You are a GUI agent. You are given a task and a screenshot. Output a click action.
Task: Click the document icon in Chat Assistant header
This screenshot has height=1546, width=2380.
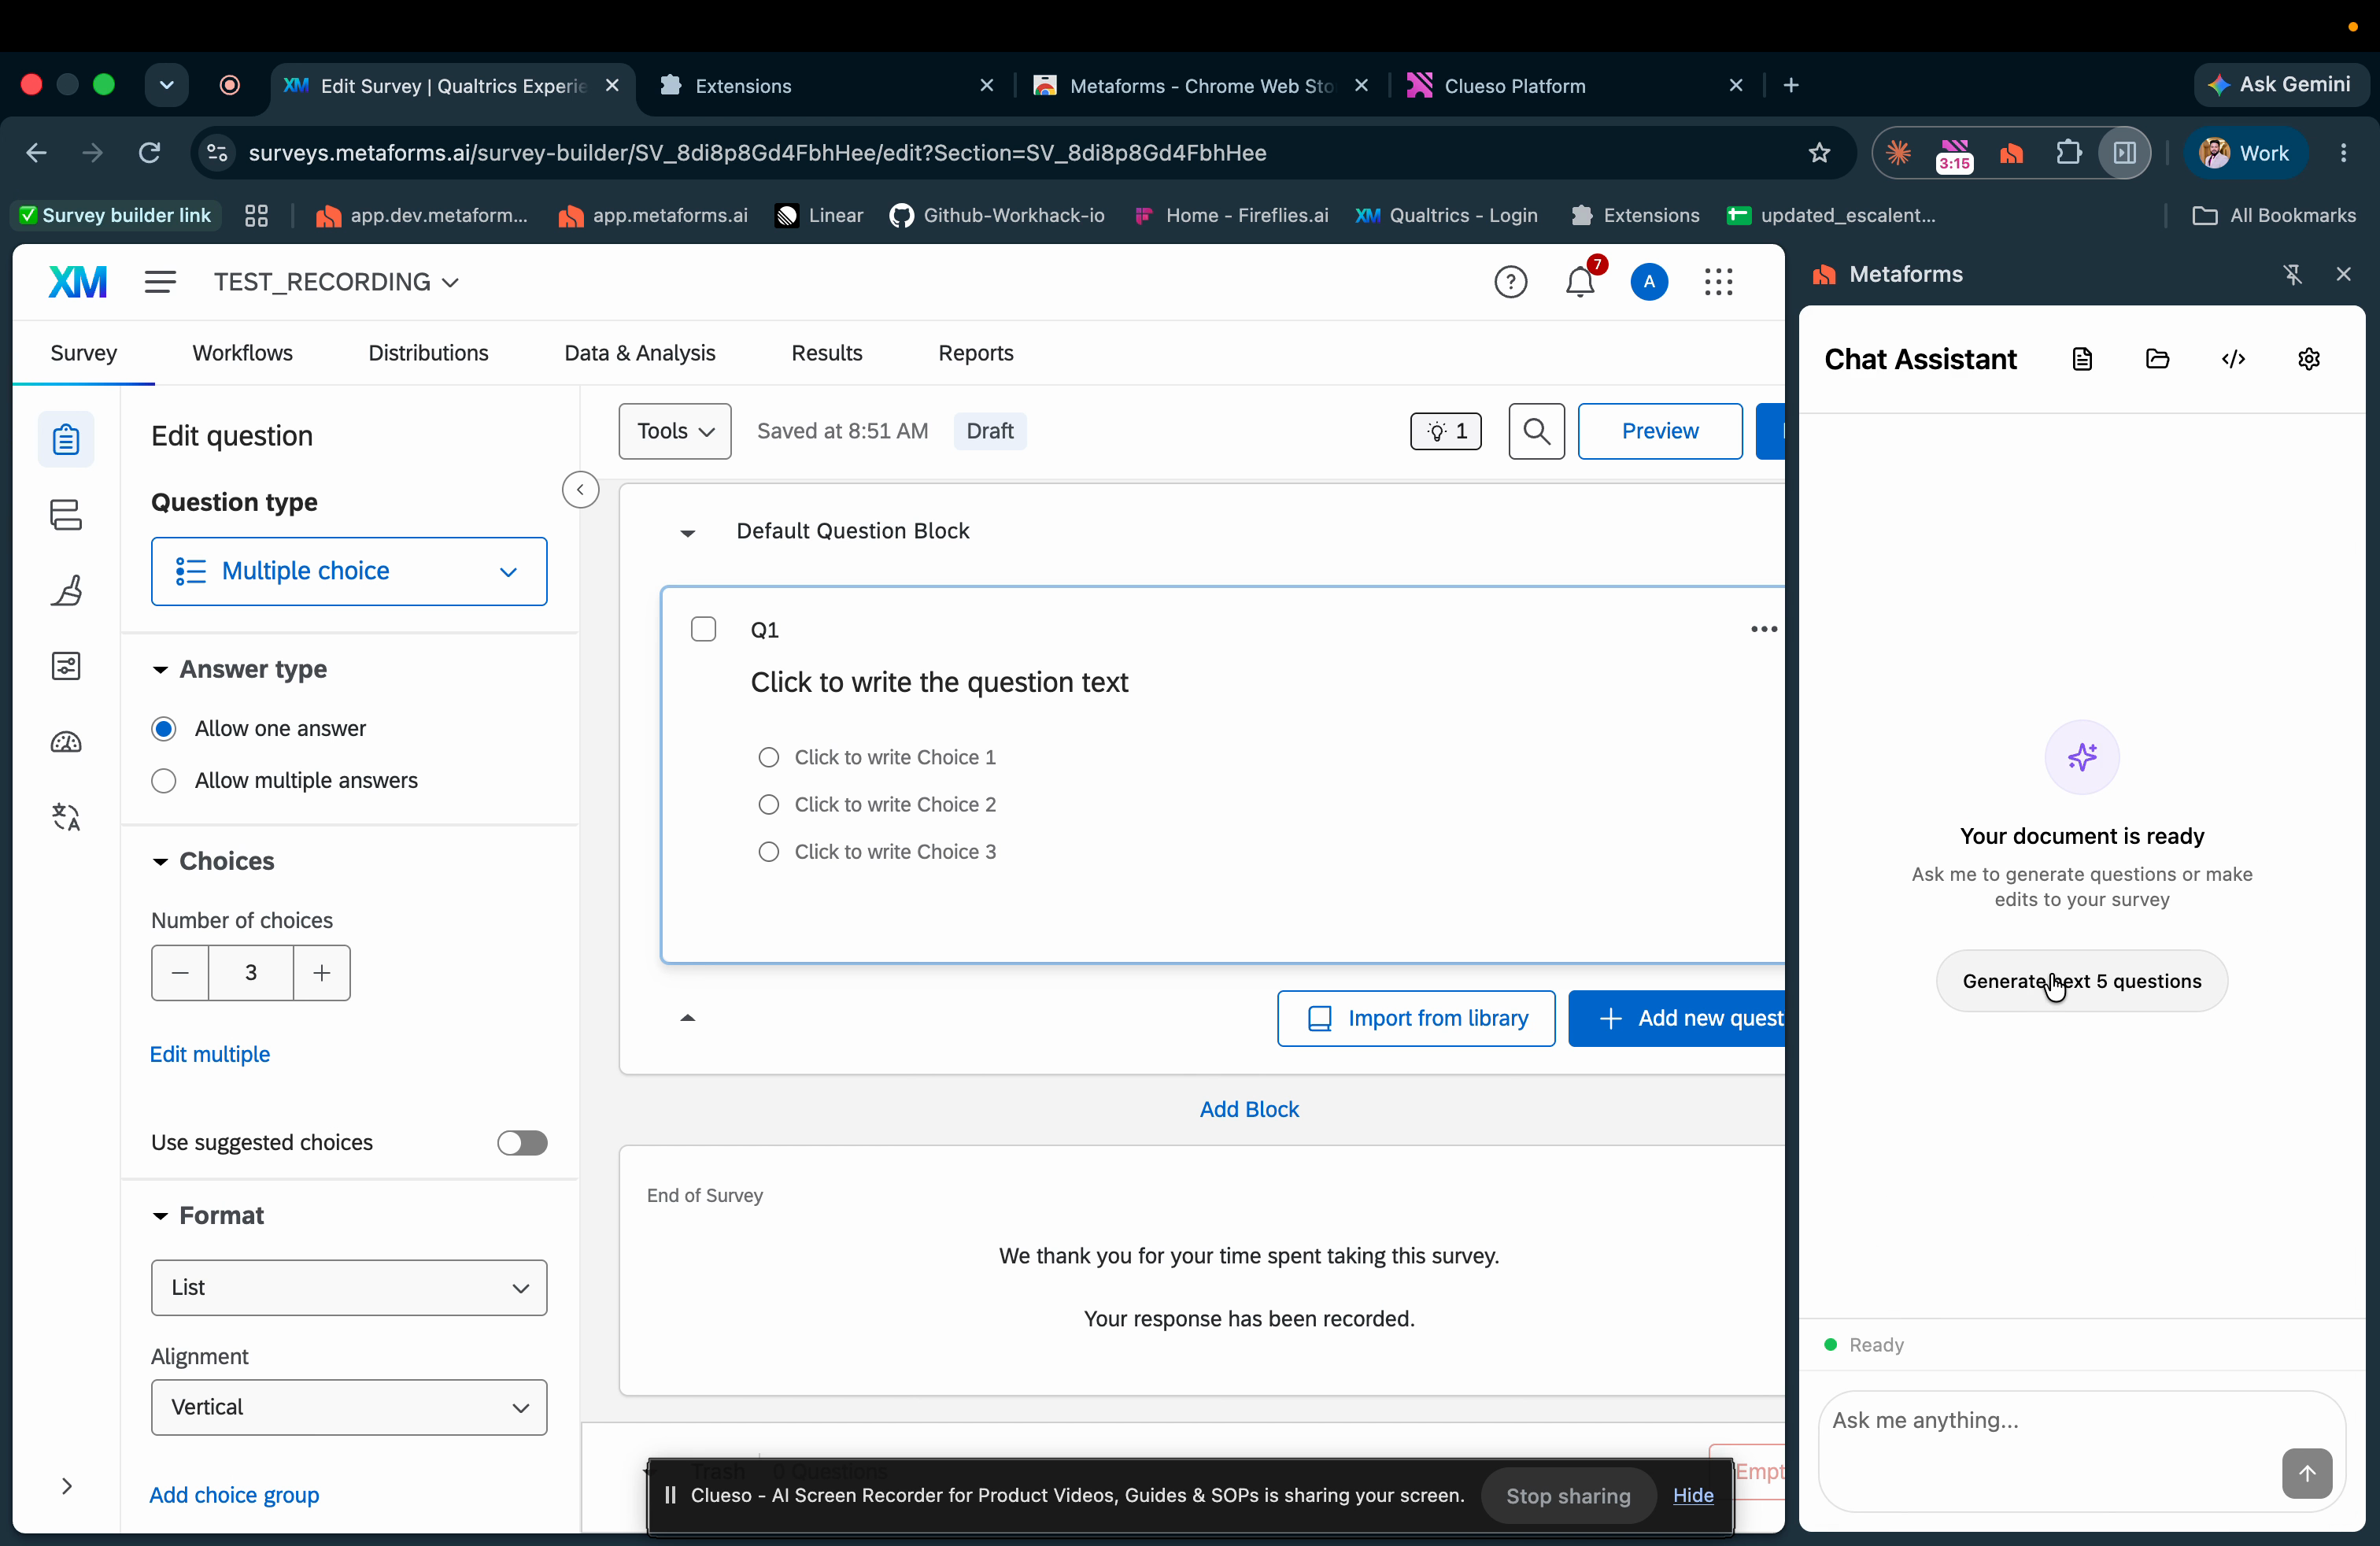click(2082, 359)
